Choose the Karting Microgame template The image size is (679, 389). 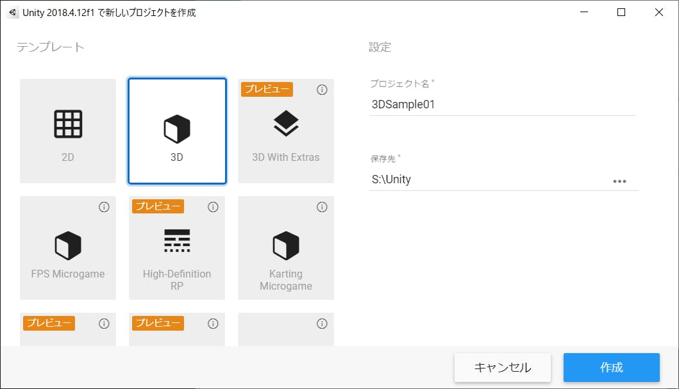pyautogui.click(x=286, y=247)
